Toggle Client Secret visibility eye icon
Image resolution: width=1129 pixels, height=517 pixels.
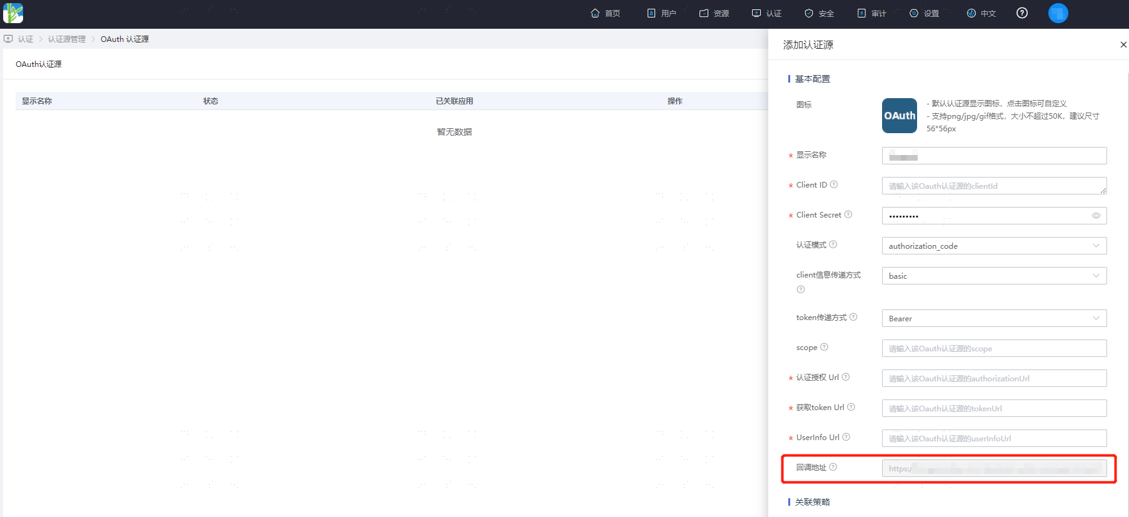(x=1096, y=216)
